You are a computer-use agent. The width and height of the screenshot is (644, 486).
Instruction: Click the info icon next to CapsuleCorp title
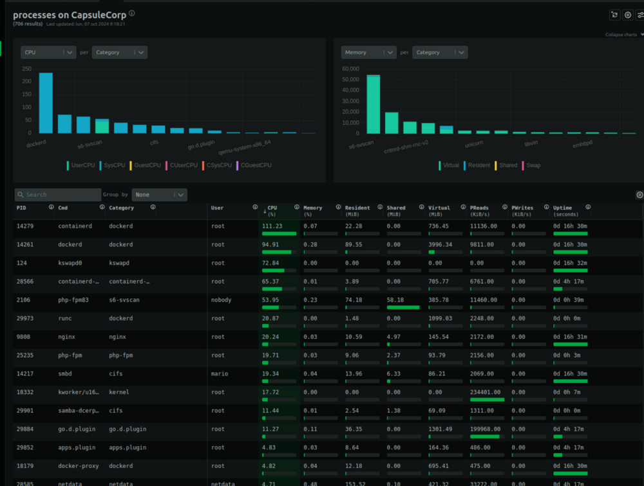(x=132, y=13)
